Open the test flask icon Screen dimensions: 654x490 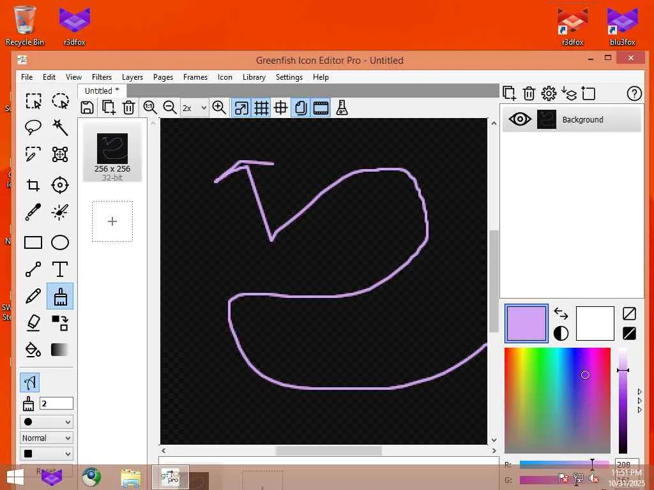(x=342, y=107)
